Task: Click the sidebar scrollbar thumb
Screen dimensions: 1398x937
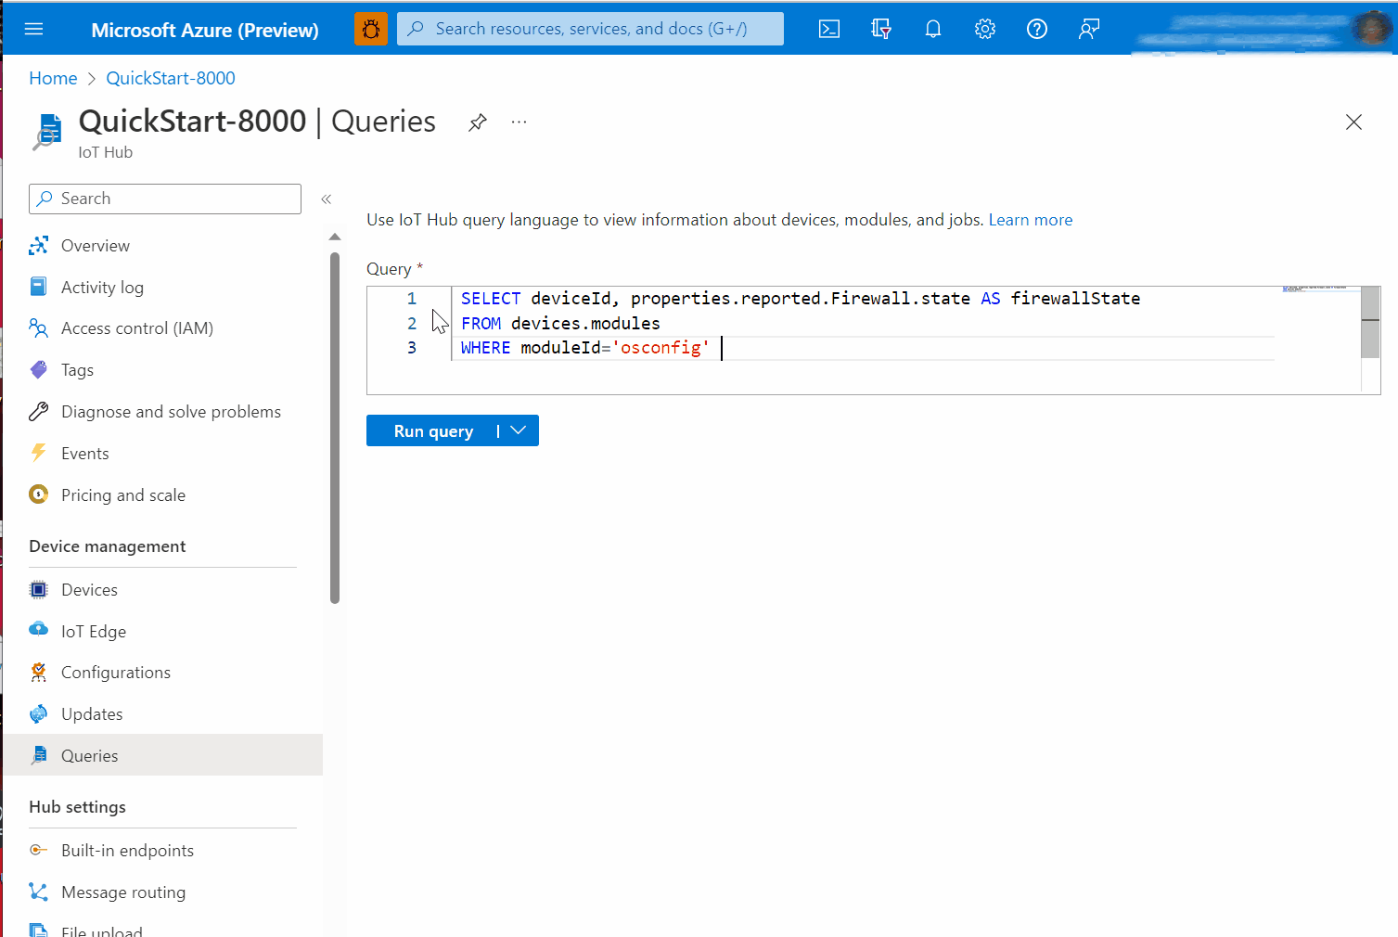Action: pyautogui.click(x=335, y=427)
